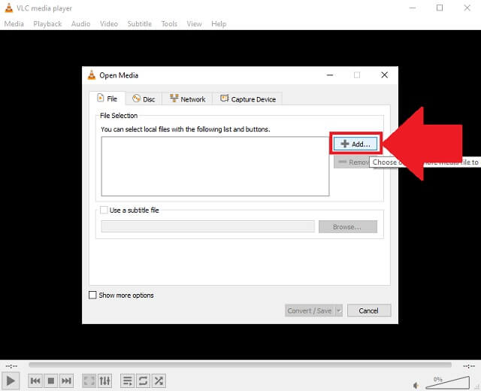The height and width of the screenshot is (391, 481).
Task: Click the Next media button
Action: (66, 381)
